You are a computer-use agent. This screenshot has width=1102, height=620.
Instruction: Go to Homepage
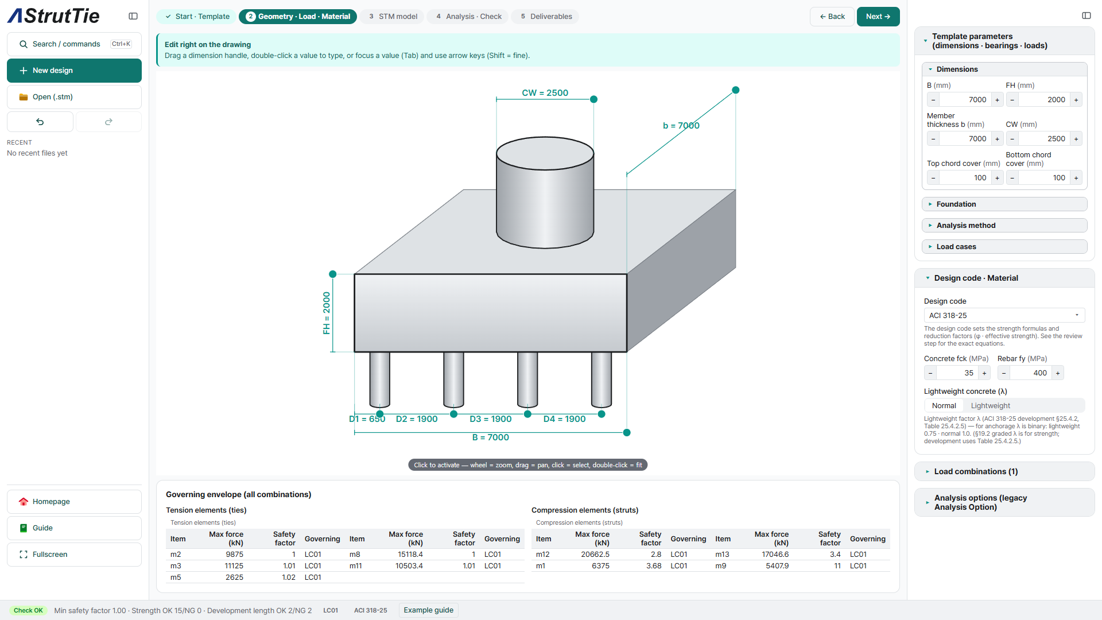tap(74, 502)
